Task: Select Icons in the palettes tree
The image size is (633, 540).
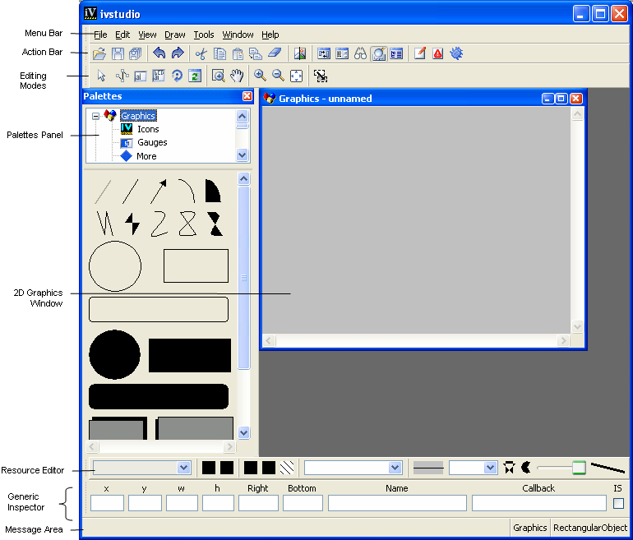Action: click(148, 129)
